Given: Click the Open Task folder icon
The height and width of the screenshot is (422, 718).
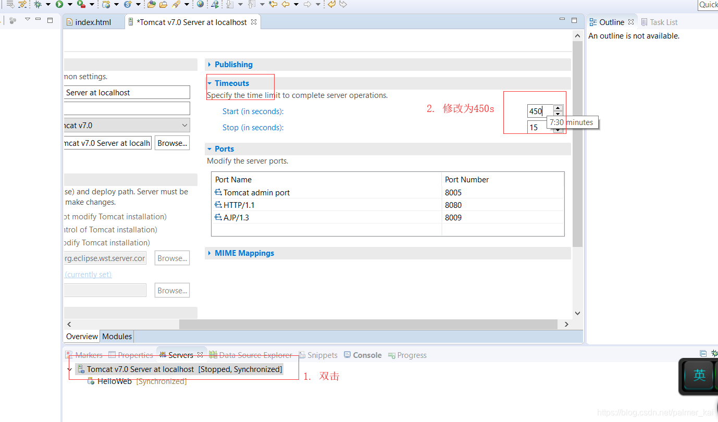Looking at the screenshot, I should pyautogui.click(x=163, y=5).
